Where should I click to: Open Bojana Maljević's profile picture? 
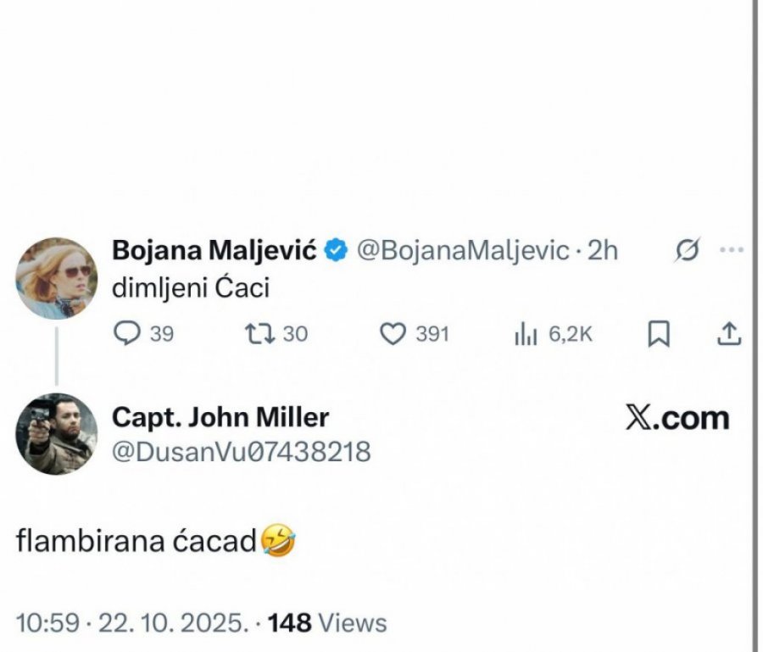tap(57, 278)
